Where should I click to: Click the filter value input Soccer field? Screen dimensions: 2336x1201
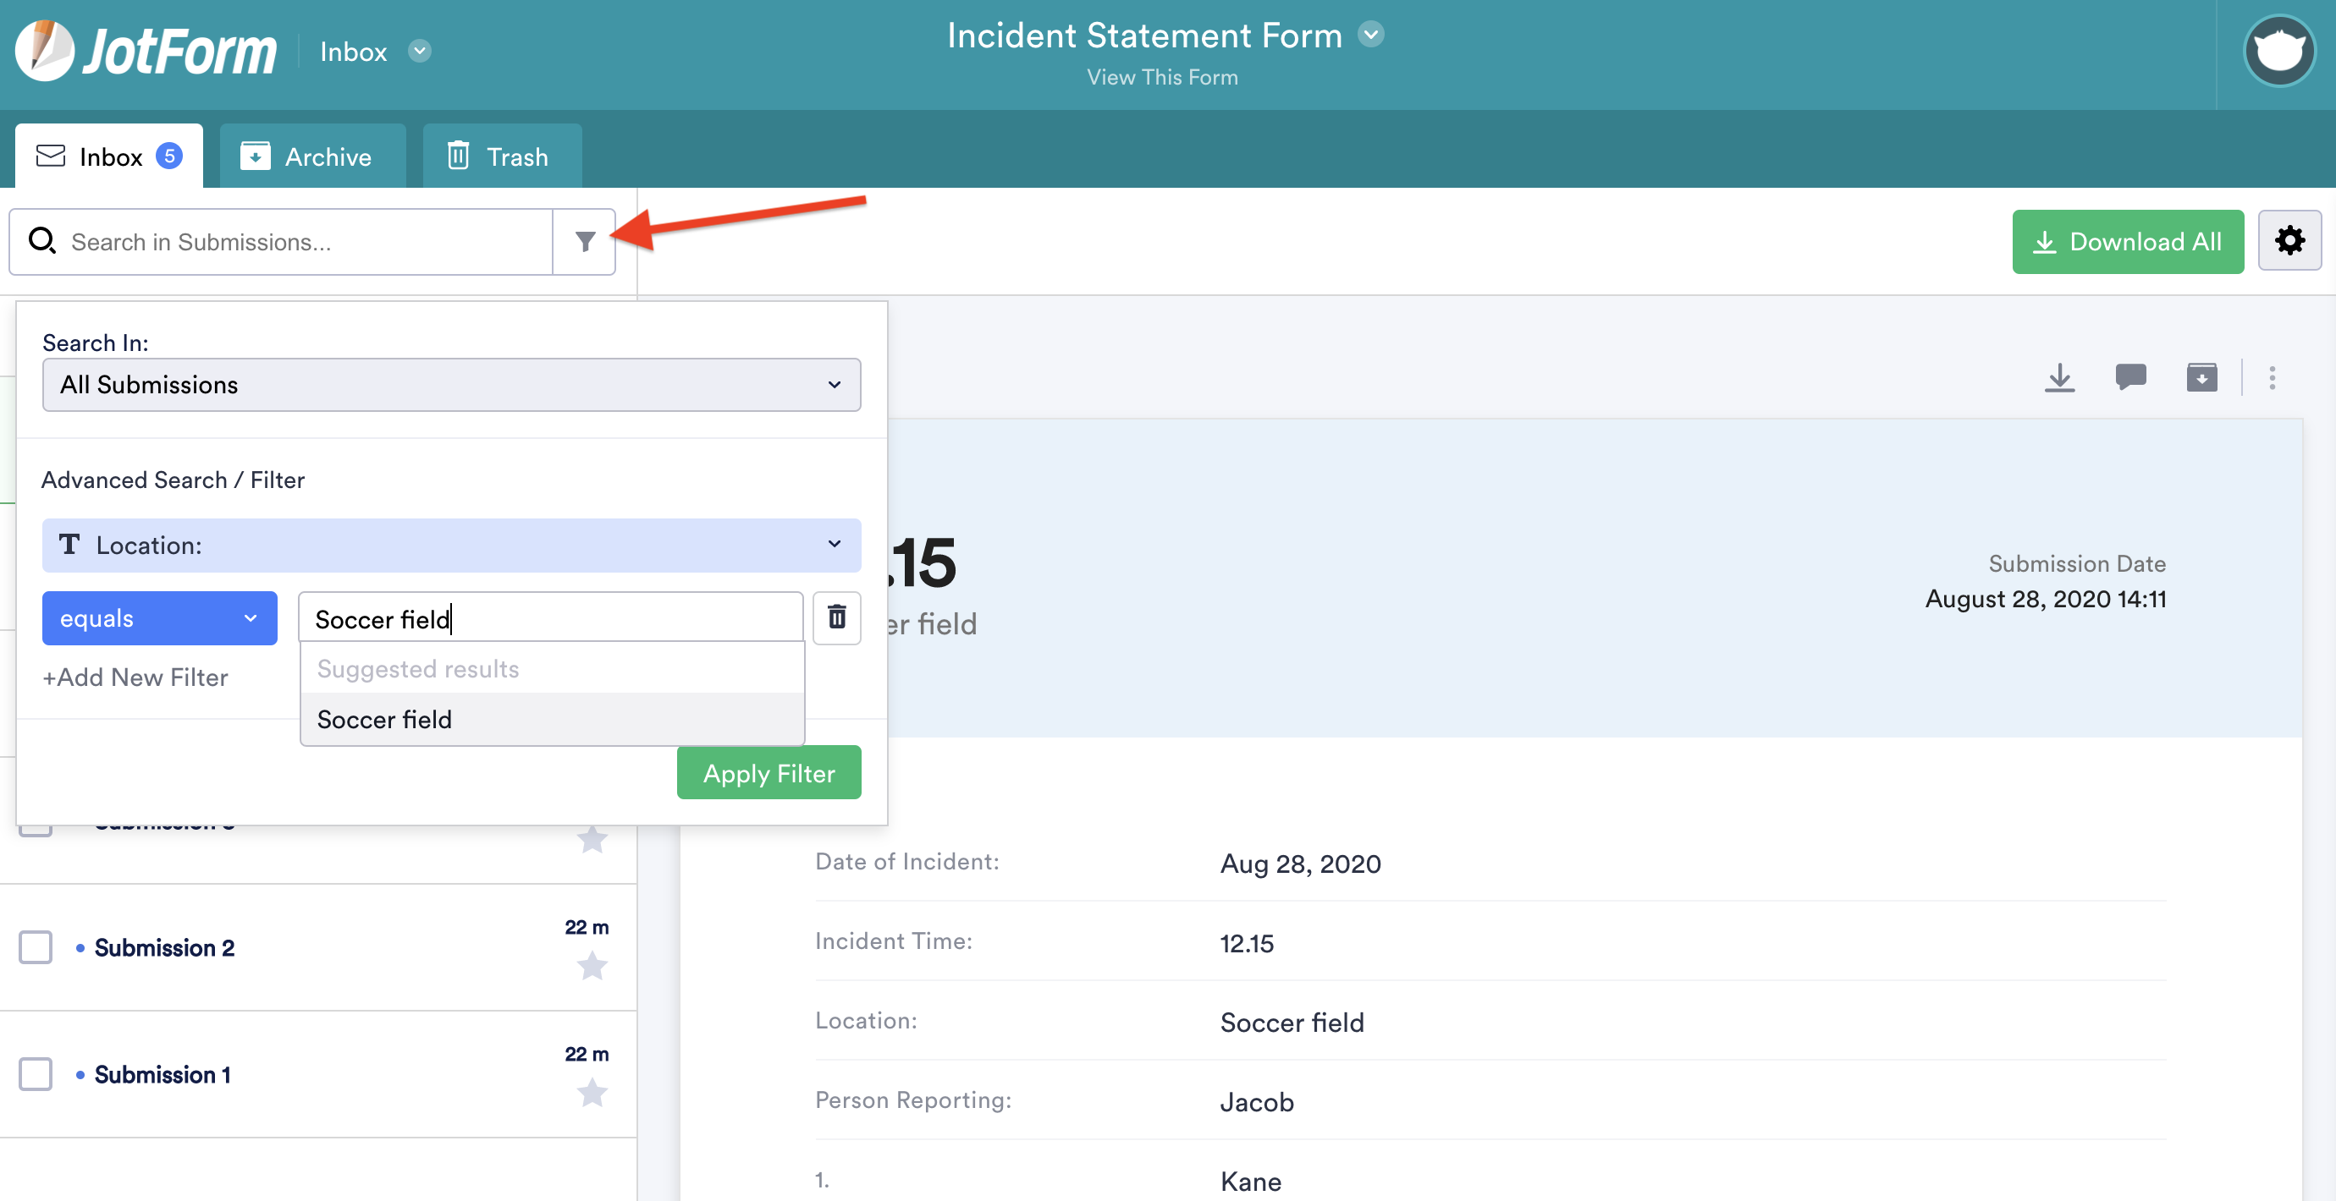[550, 618]
